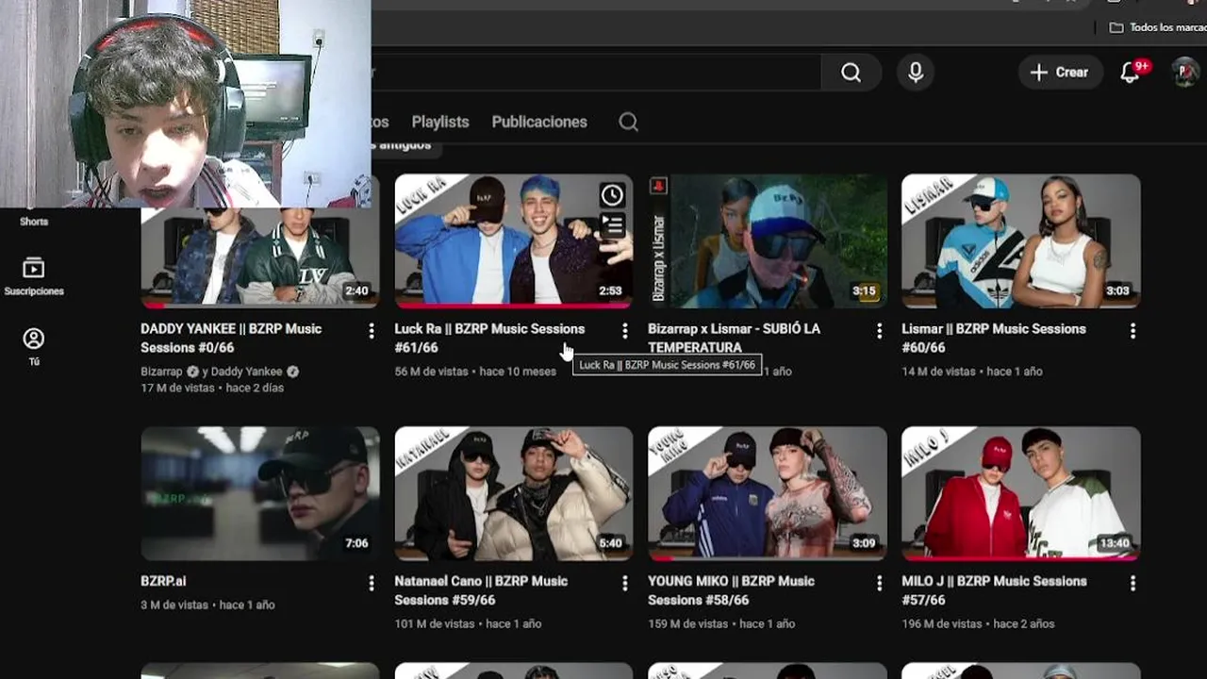Open title Natanael Cano || BZRP Music Sessions
This screenshot has height=679, width=1207.
coord(481,590)
